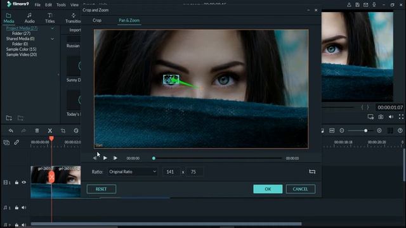Open the Audio tab
Image resolution: width=406 pixels, height=228 pixels.
point(30,18)
